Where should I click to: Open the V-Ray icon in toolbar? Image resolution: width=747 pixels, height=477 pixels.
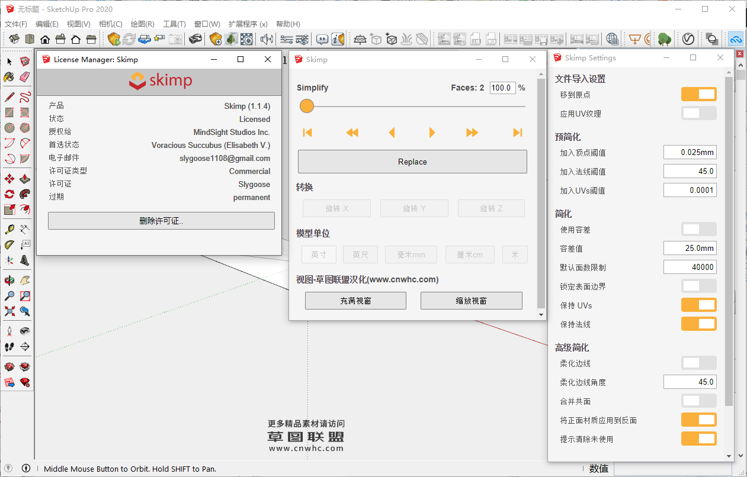[688, 40]
